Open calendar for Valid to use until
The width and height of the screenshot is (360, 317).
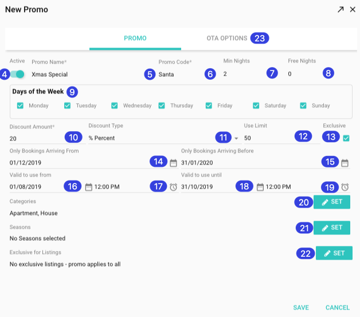[260, 187]
